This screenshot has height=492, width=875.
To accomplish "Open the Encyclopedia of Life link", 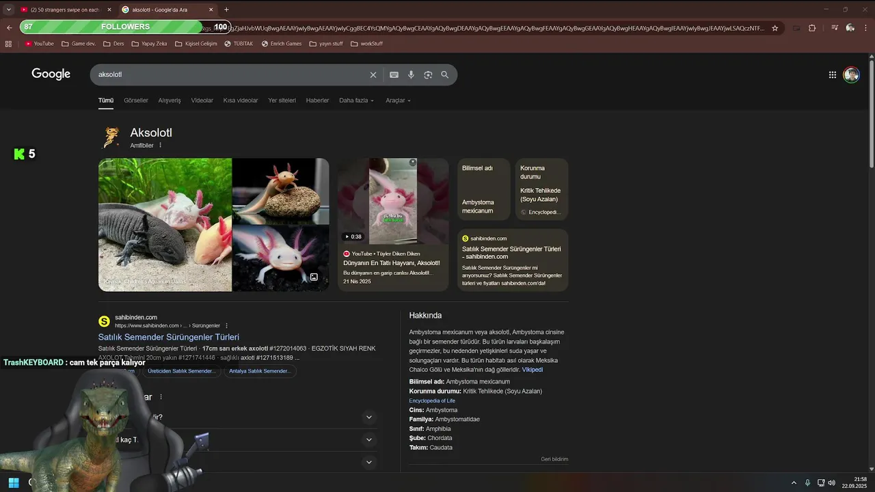I will coord(432,400).
